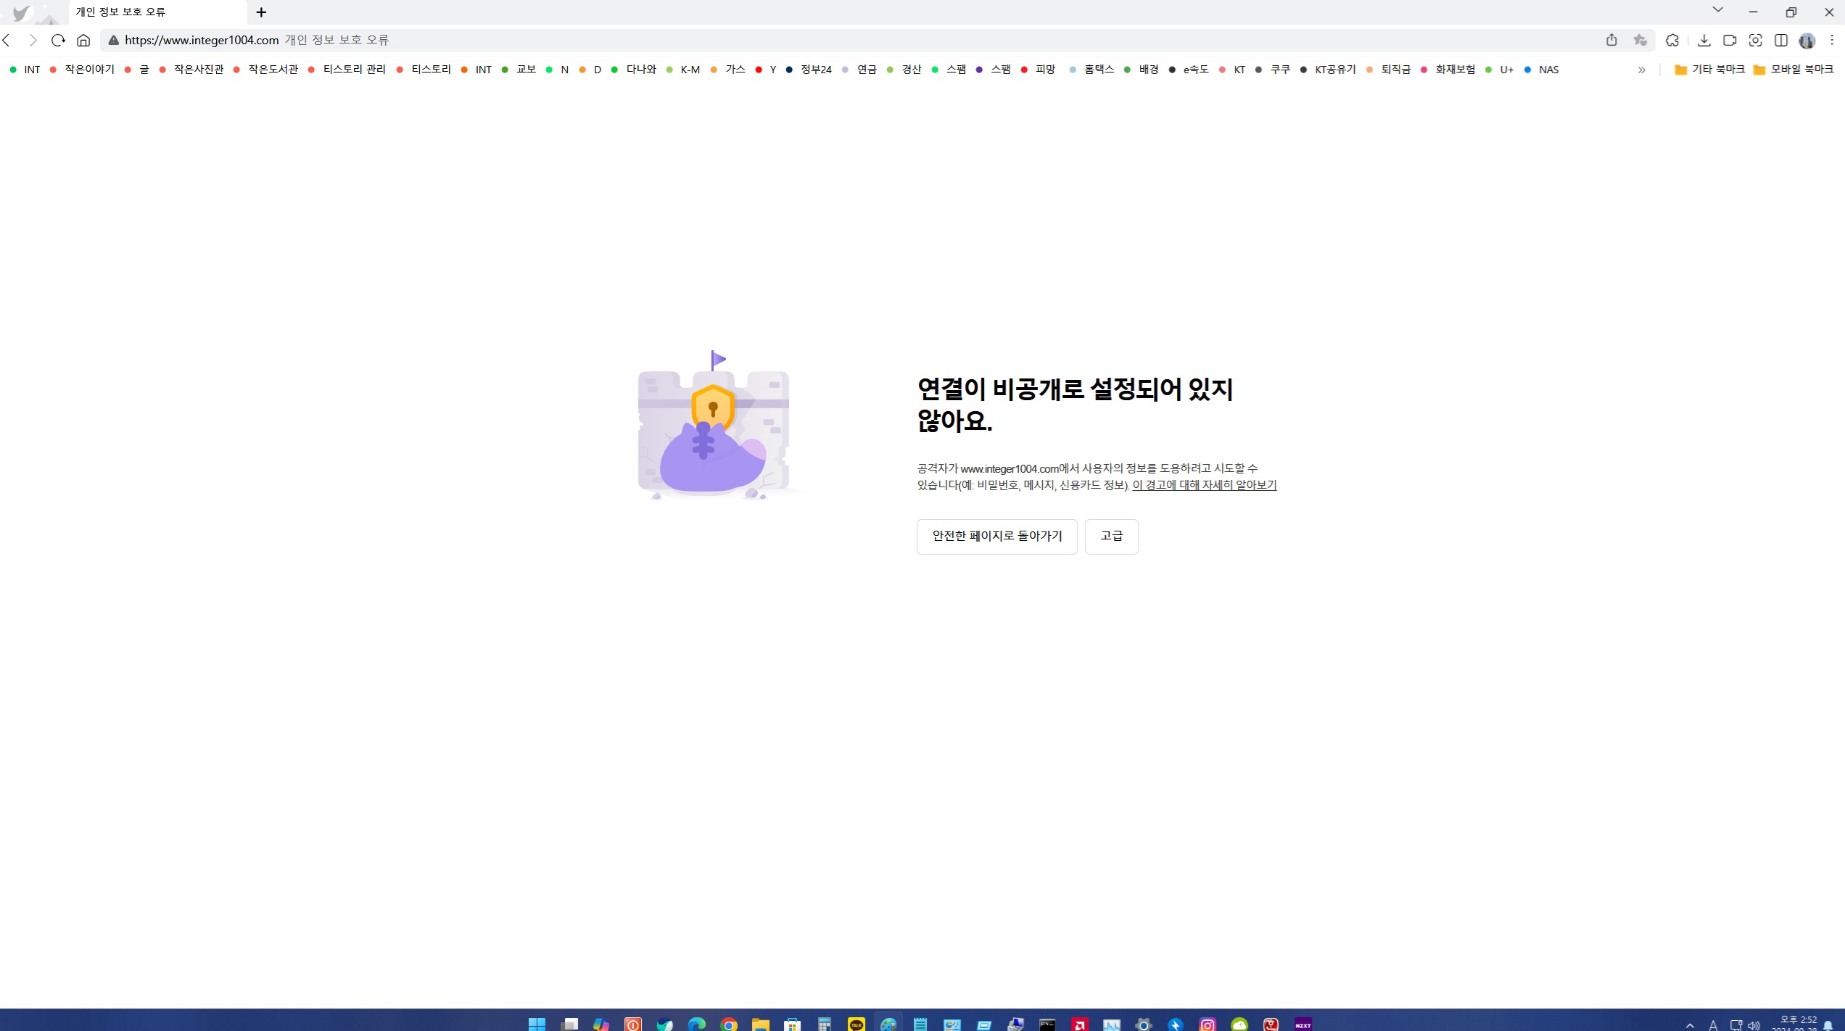This screenshot has height=1031, width=1845.
Task: Click 안전한 페이지로 돌아가기 button
Action: coord(996,536)
